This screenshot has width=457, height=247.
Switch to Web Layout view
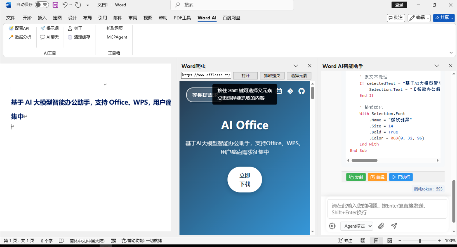tap(390, 241)
